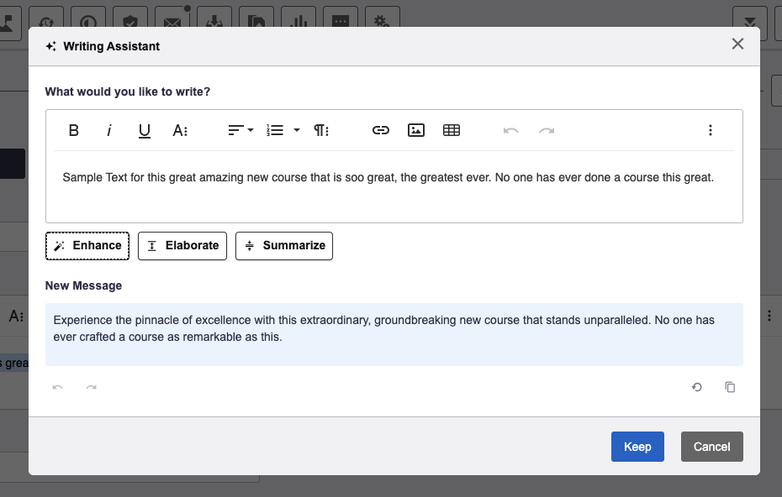Screen dimensions: 782x497
Task: Toggle italic formatting in the editor
Action: point(108,130)
